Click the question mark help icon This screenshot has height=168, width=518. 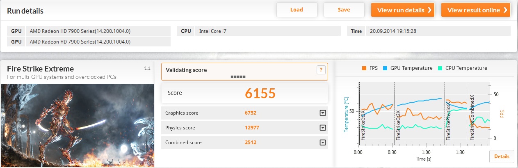pyautogui.click(x=321, y=70)
